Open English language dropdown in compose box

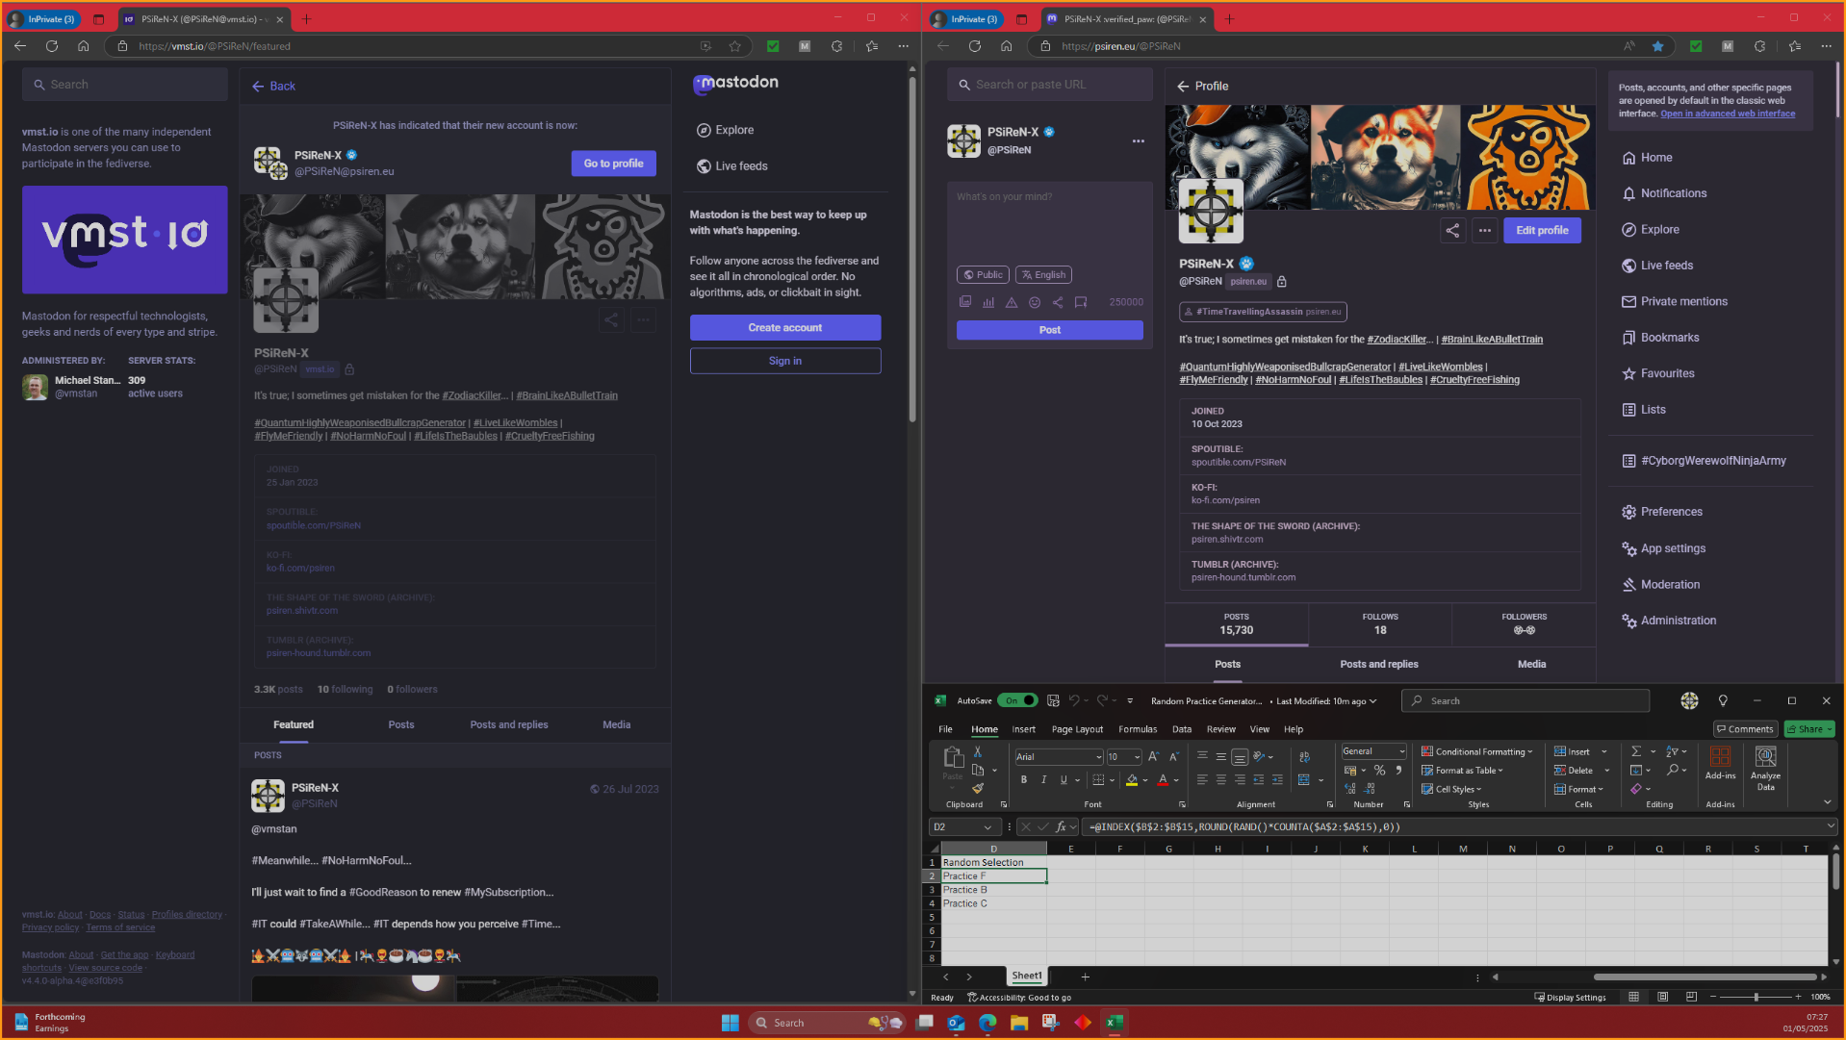point(1043,275)
